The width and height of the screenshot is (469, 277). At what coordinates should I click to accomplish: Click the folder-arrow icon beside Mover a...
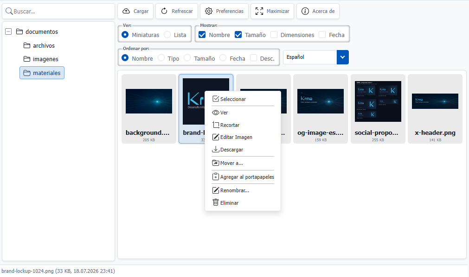pos(215,163)
